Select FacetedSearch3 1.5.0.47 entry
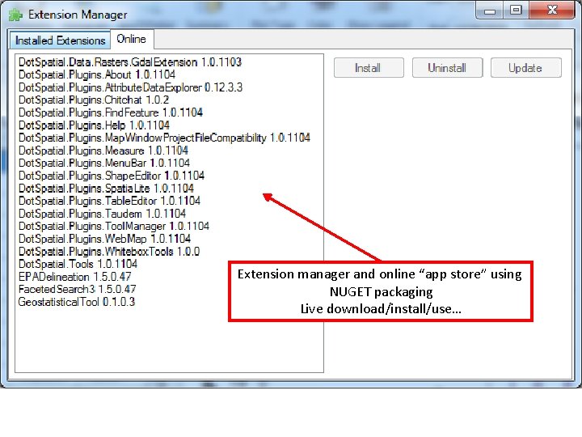Screen dimensions: 582x437 coord(78,289)
